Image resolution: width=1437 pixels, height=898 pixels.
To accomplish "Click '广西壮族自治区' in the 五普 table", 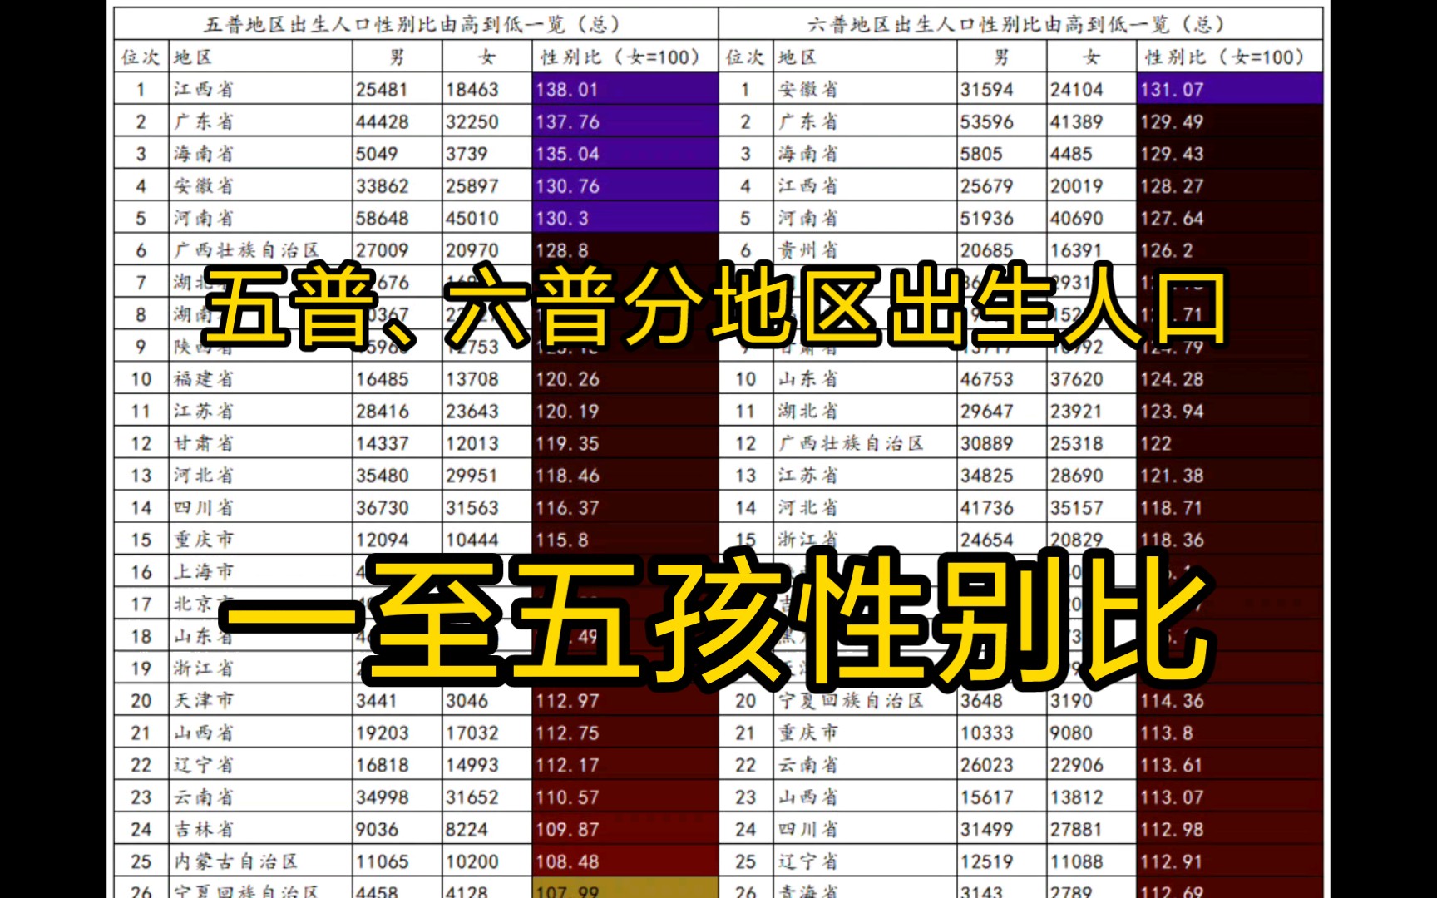I will [246, 250].
